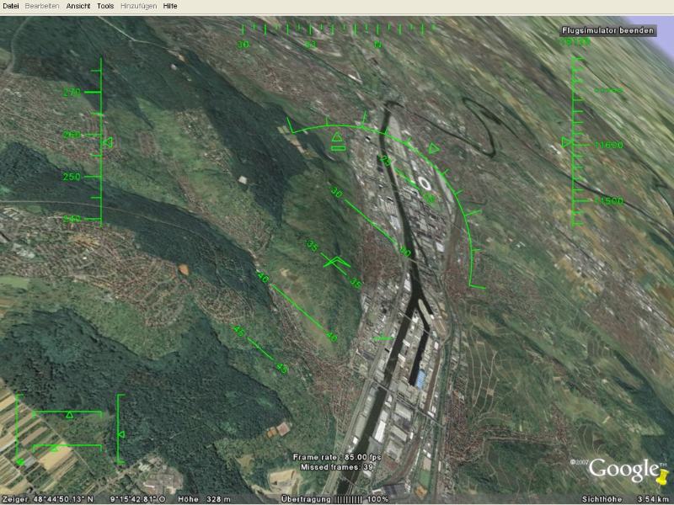Open the Ansicht menu
The height and width of the screenshot is (505, 674).
[79, 6]
